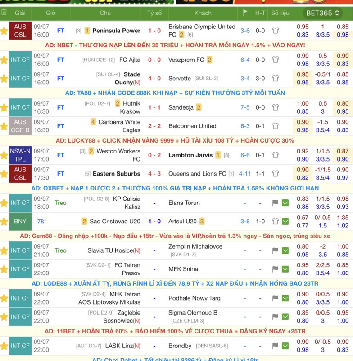Open shirt lineup icon for Sao Cristovao U20 match
353x361 pixels.
click(x=276, y=221)
